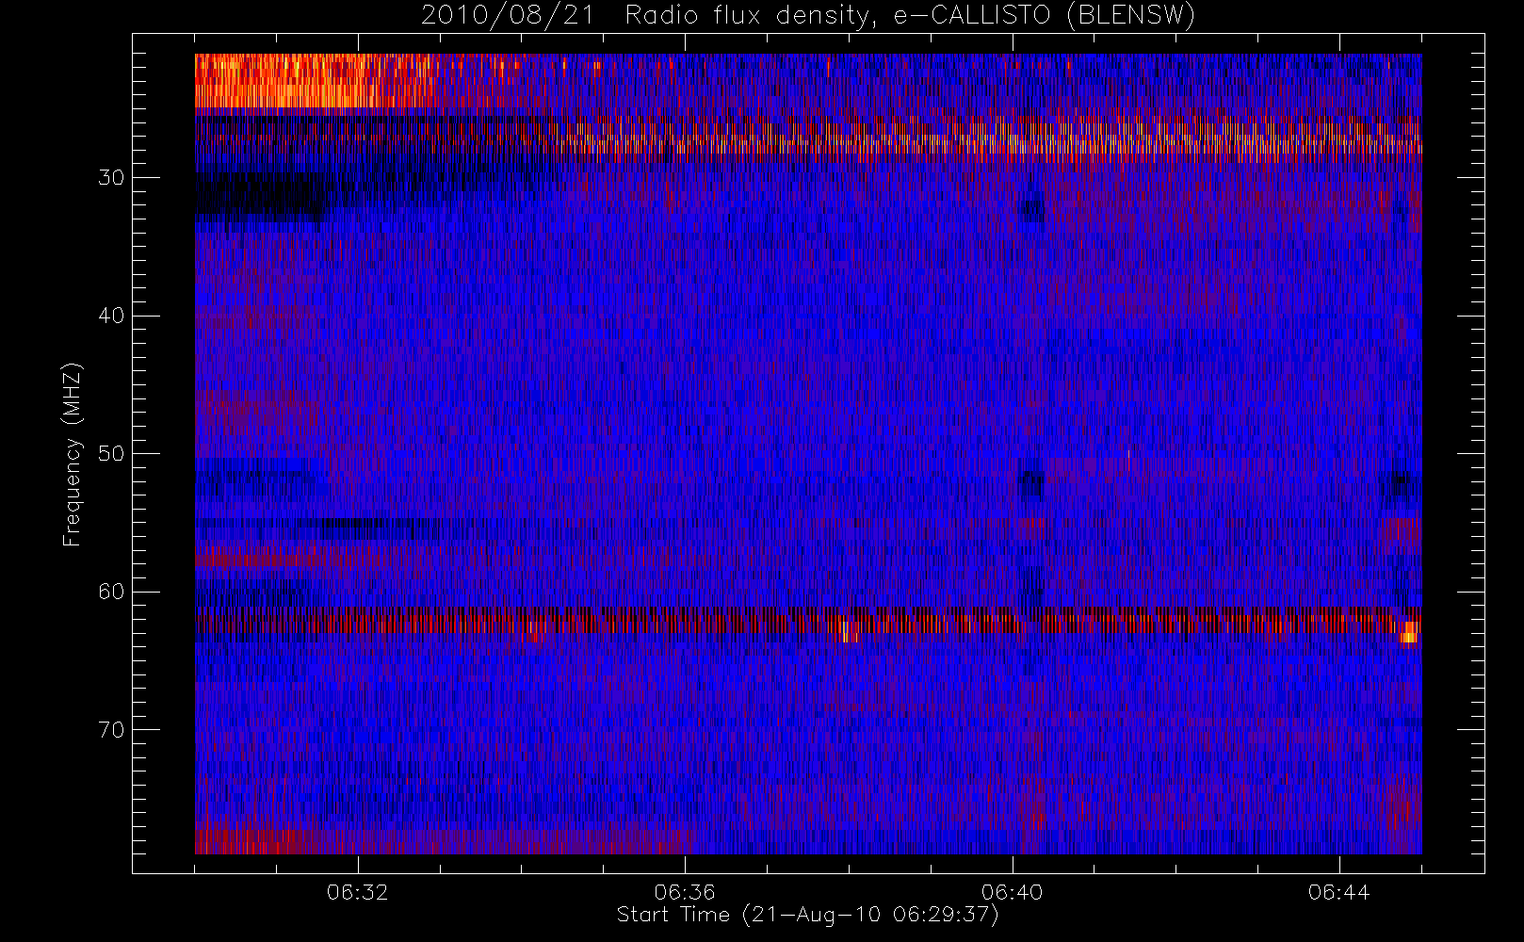Image resolution: width=1524 pixels, height=942 pixels.
Task: Click the plot title 'Radio flux density, e-CALLISTO (BLENSW)'
Action: click(x=909, y=16)
